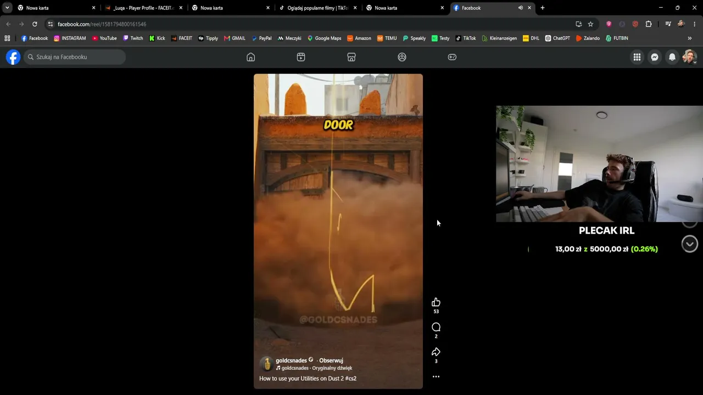Click the install app icon in address bar
Viewport: 703px width, 395px height.
click(x=578, y=24)
